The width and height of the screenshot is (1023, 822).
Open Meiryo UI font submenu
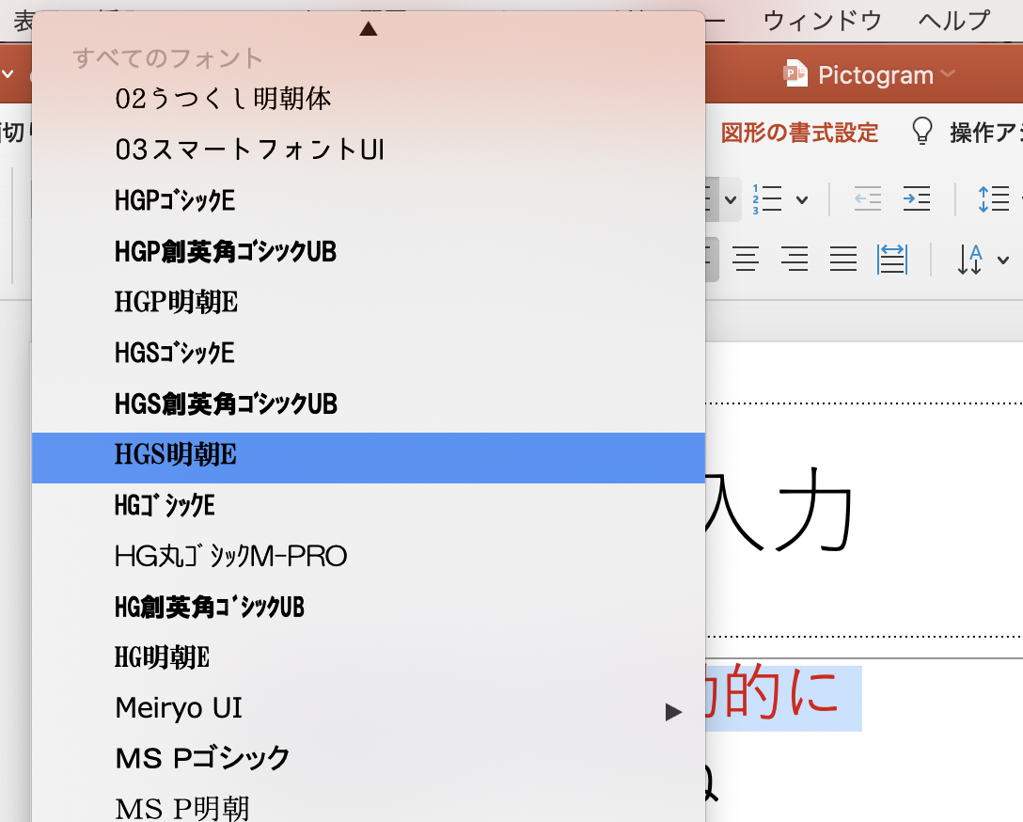[369, 708]
